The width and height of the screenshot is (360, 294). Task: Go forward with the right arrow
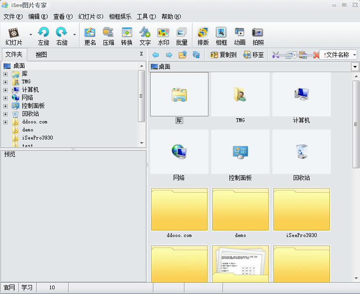[169, 55]
